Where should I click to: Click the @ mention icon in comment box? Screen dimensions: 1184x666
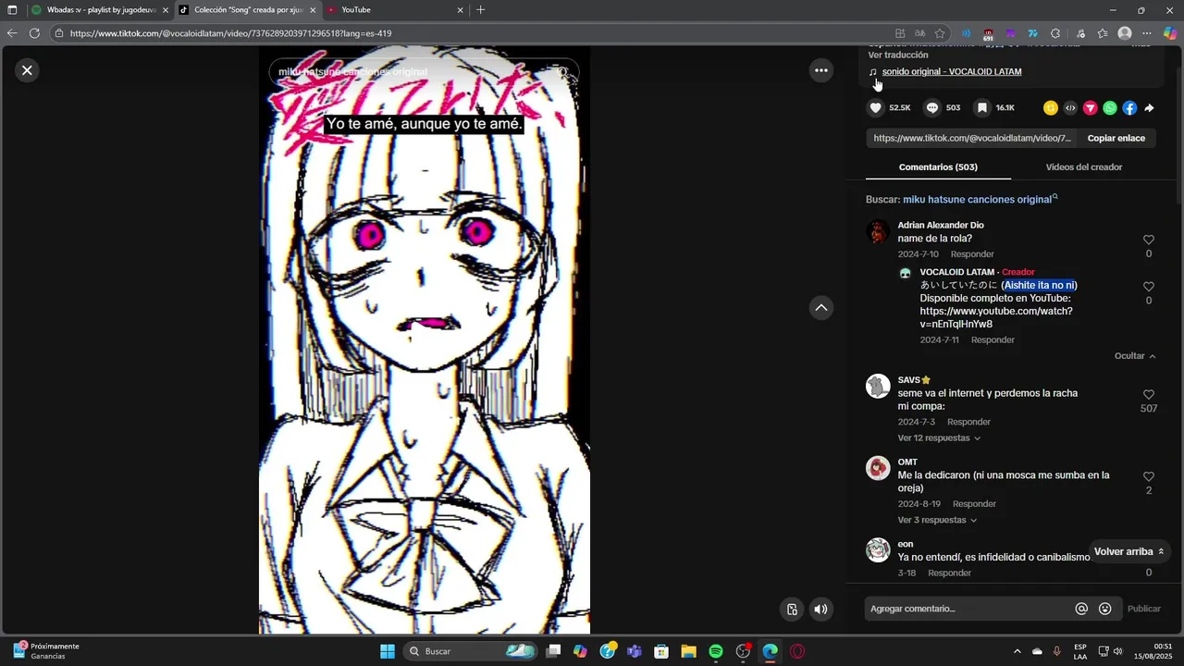tap(1081, 609)
